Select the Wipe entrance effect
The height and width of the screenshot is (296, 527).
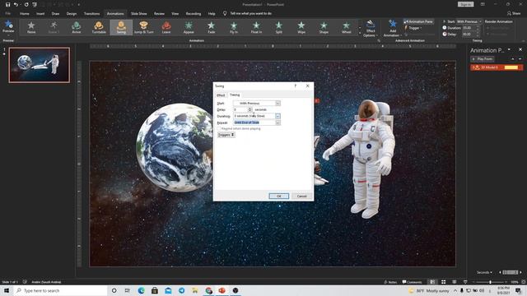coord(301,27)
